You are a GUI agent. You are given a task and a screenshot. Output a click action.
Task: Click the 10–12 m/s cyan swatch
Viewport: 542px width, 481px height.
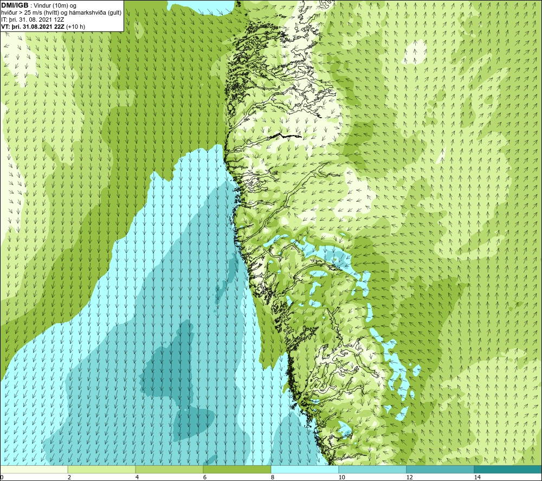373,469
